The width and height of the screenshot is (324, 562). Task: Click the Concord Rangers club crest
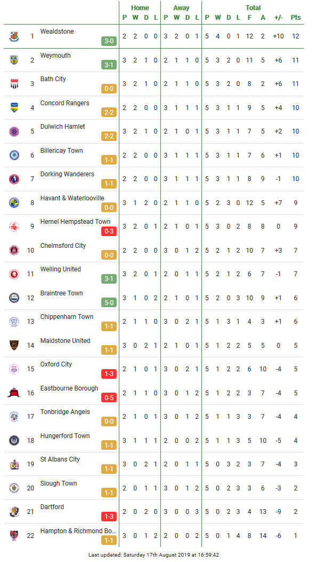tap(14, 107)
